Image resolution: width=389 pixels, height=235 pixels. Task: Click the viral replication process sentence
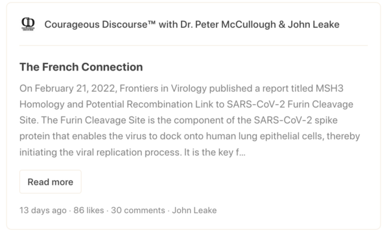click(x=100, y=152)
